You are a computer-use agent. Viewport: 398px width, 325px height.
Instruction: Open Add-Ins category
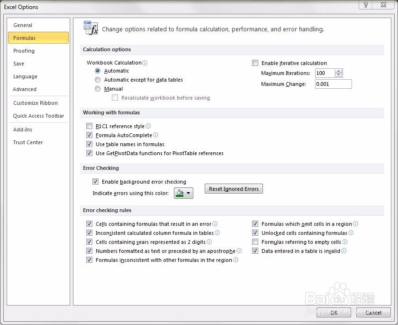(38, 130)
